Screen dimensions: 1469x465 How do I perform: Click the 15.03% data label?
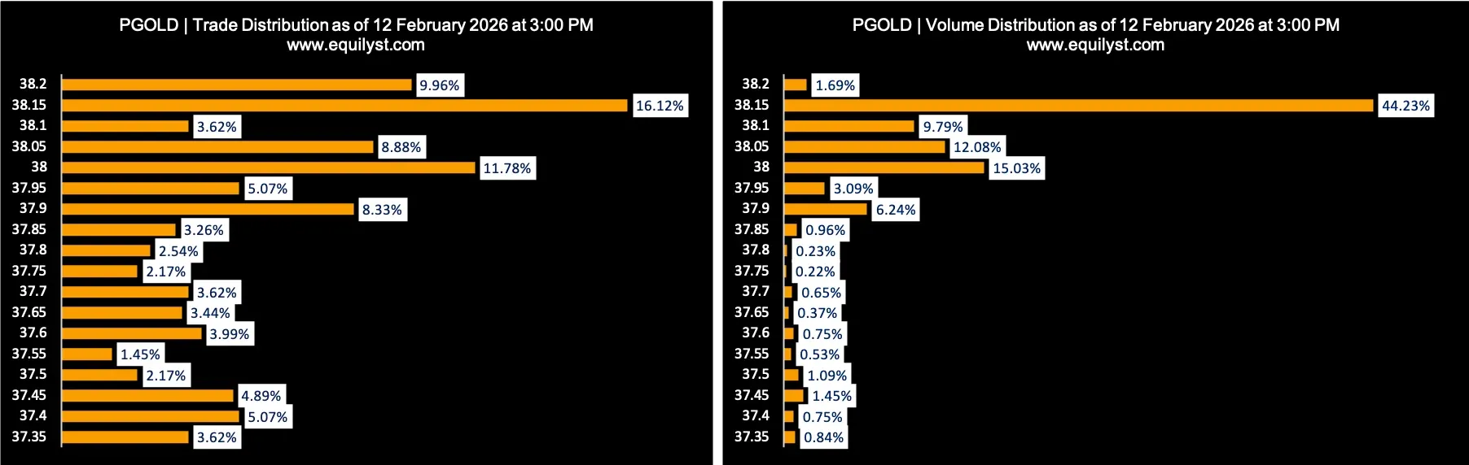(1016, 168)
